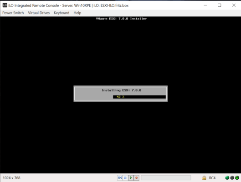Click the padlock encryption icon
241x182 pixels.
[x=204, y=178]
